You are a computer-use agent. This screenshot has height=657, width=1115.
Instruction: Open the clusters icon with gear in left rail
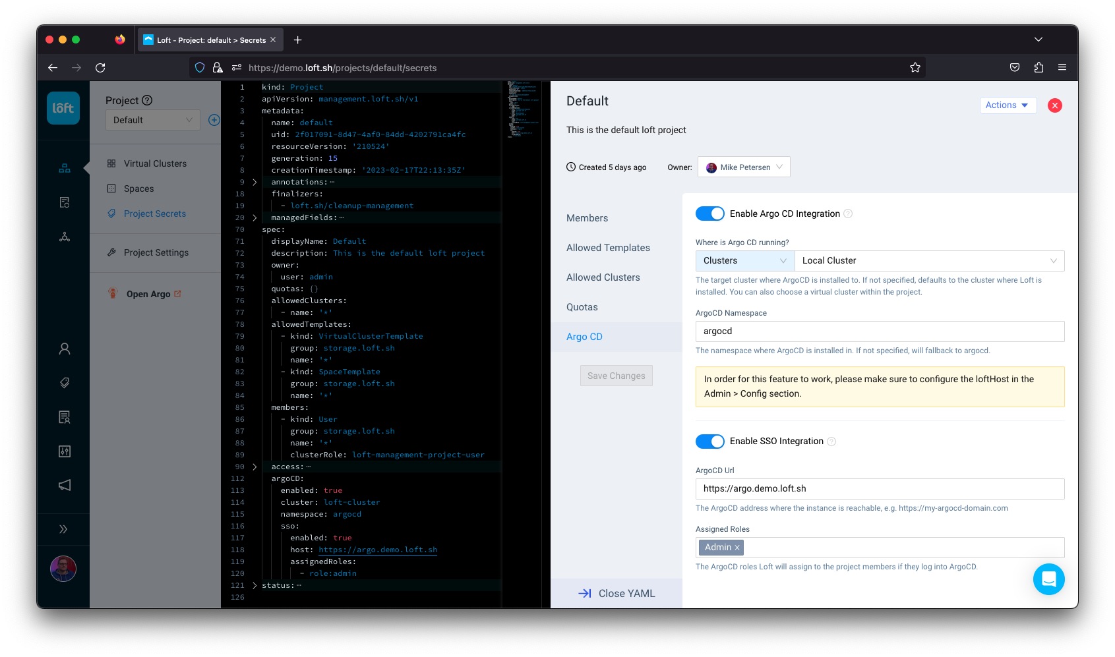(x=65, y=202)
